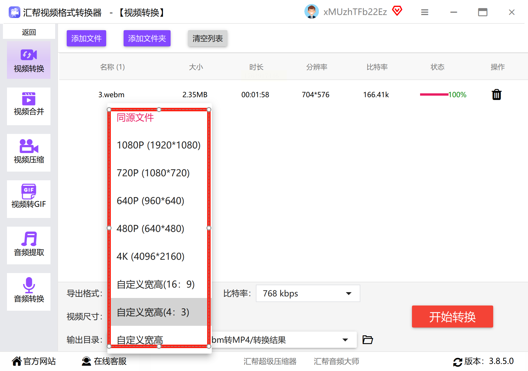Choose 自定义宽高(4：3) option
This screenshot has width=528, height=371.
click(x=159, y=312)
